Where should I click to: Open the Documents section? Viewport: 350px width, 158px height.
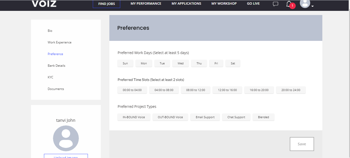(56, 89)
